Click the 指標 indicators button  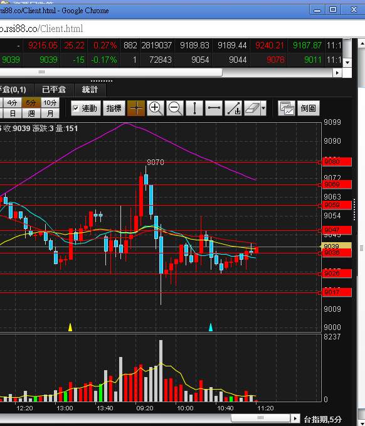tap(114, 108)
